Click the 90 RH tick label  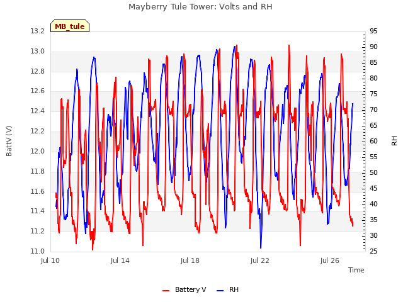[x=373, y=47]
